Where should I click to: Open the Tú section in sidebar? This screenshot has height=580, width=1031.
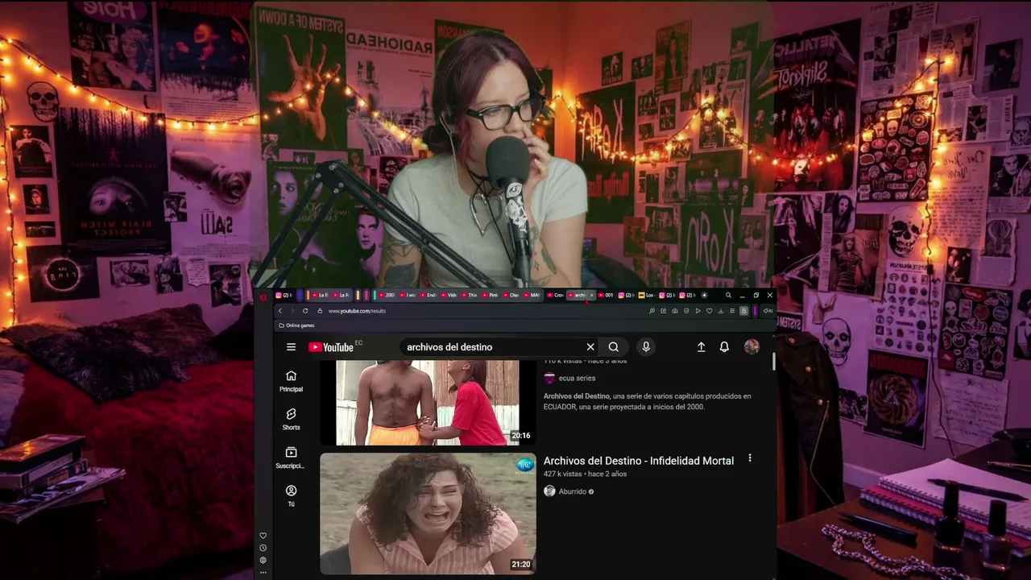tap(291, 496)
